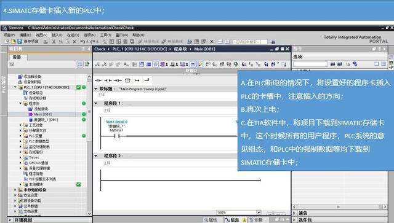
Task: Click the 转至在线 go online button
Action: click(148, 41)
